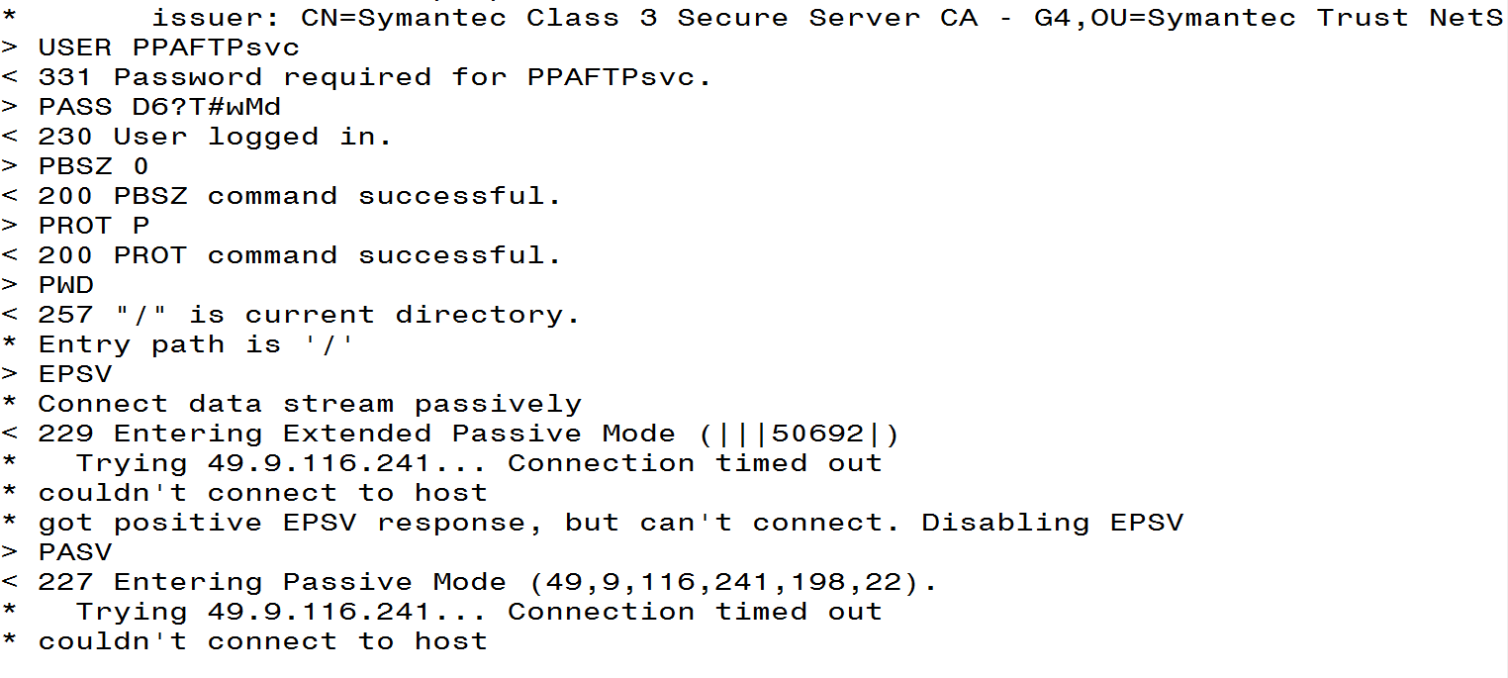Click the 230 User logged in line

[197, 137]
